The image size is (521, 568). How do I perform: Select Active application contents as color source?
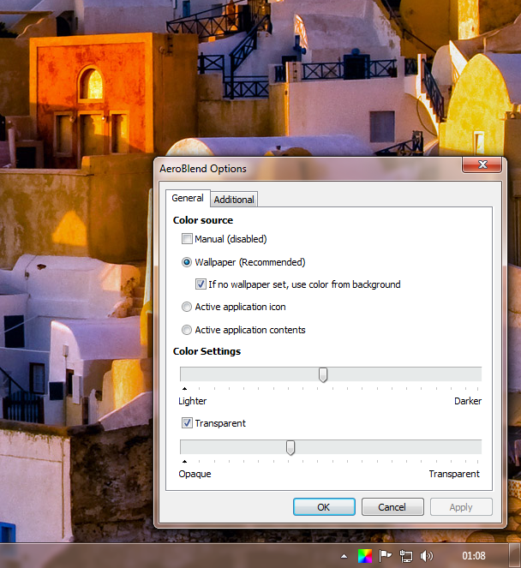coord(187,330)
